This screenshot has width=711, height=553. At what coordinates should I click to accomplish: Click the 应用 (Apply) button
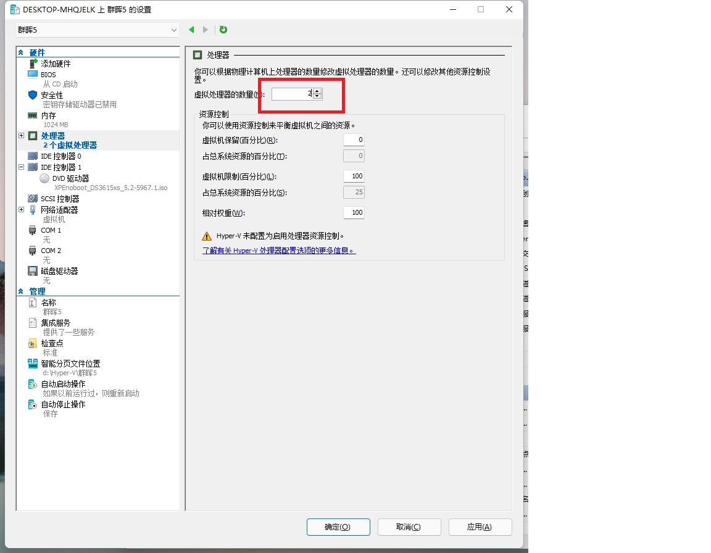click(x=480, y=527)
